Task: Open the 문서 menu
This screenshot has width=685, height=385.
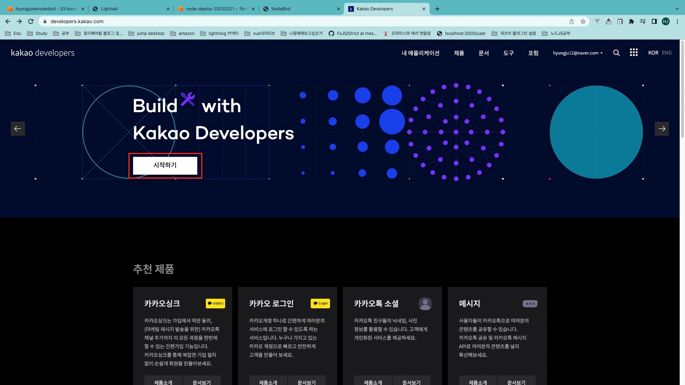Action: coord(484,53)
